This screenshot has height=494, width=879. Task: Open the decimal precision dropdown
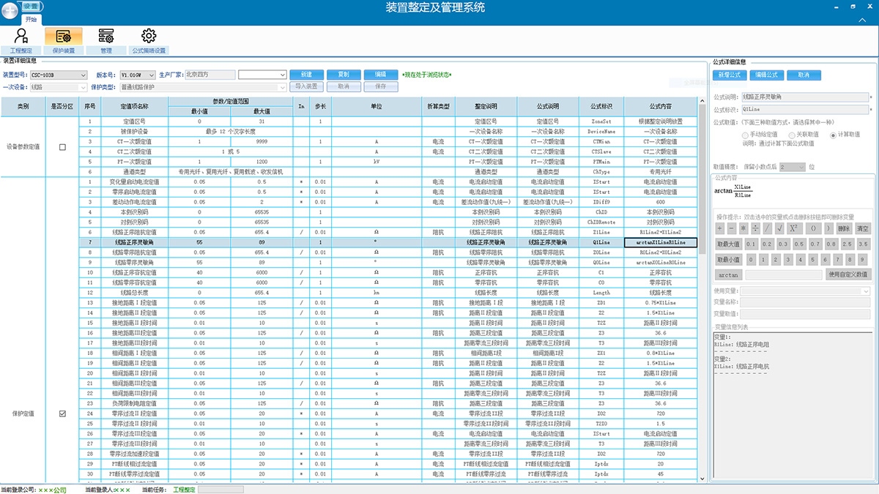tap(792, 168)
